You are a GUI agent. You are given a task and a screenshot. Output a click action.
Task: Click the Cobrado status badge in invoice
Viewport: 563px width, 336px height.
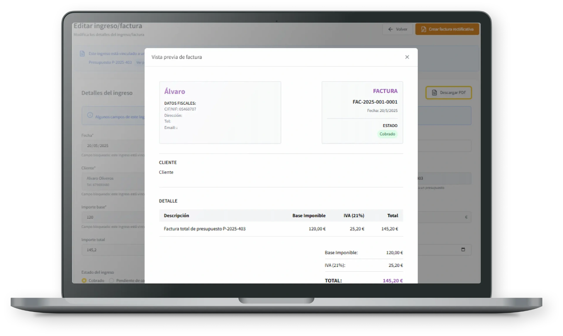[x=387, y=134]
